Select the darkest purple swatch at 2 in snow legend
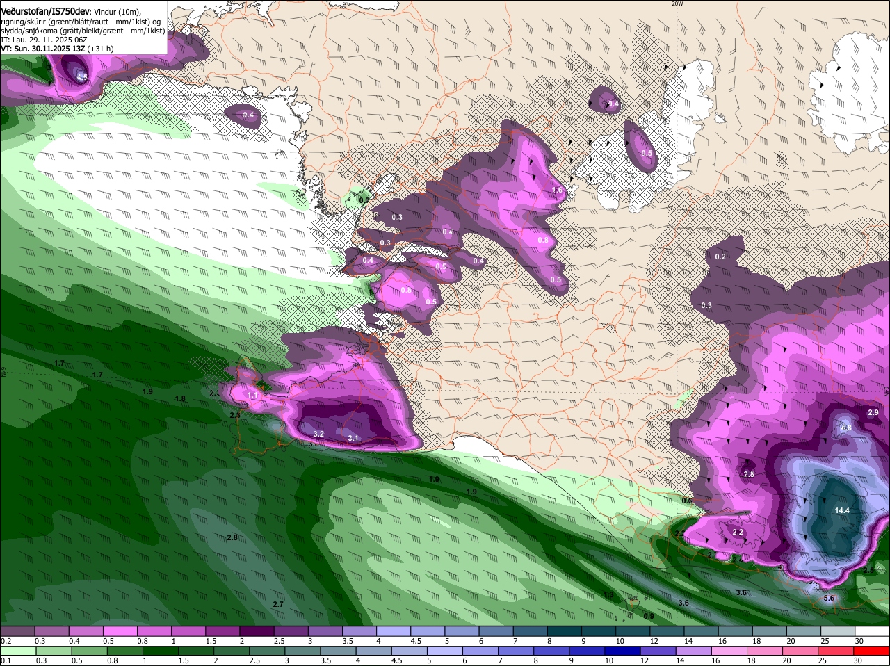Viewport: 890px width, 666px height. (x=257, y=631)
